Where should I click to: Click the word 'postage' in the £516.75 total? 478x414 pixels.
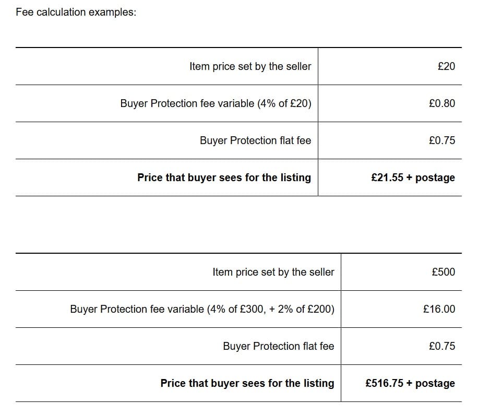435,383
